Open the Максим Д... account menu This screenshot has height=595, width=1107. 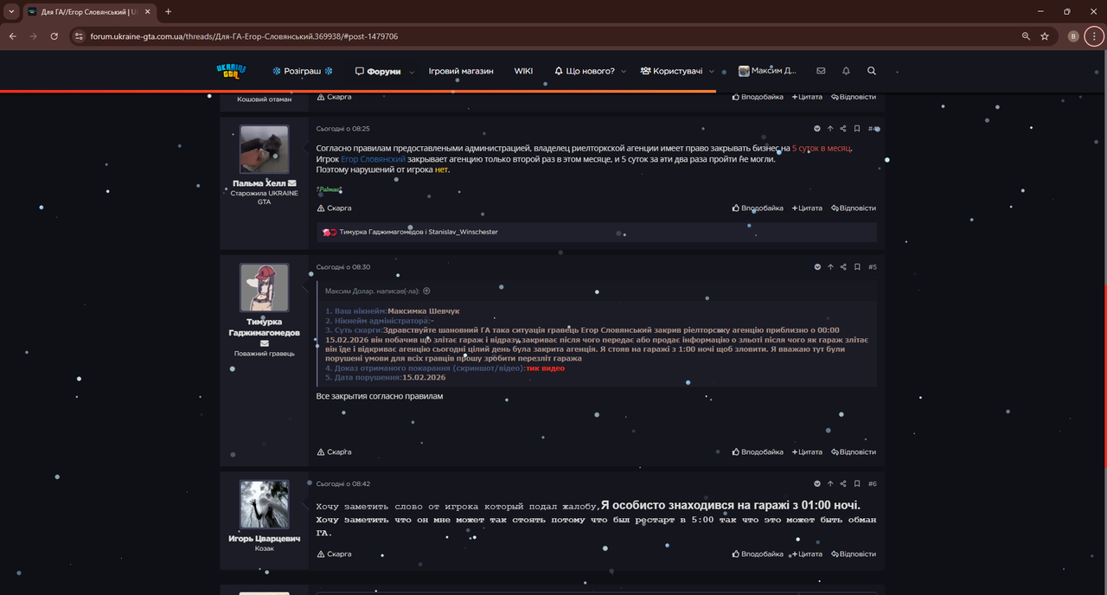(x=767, y=71)
